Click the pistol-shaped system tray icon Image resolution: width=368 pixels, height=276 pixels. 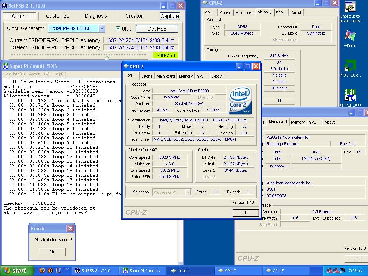[342, 271]
